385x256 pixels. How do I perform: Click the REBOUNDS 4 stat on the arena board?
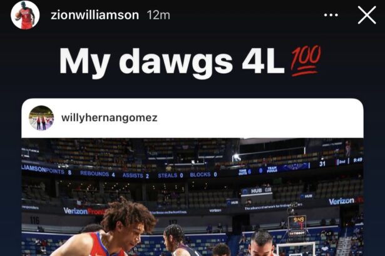pos(98,174)
